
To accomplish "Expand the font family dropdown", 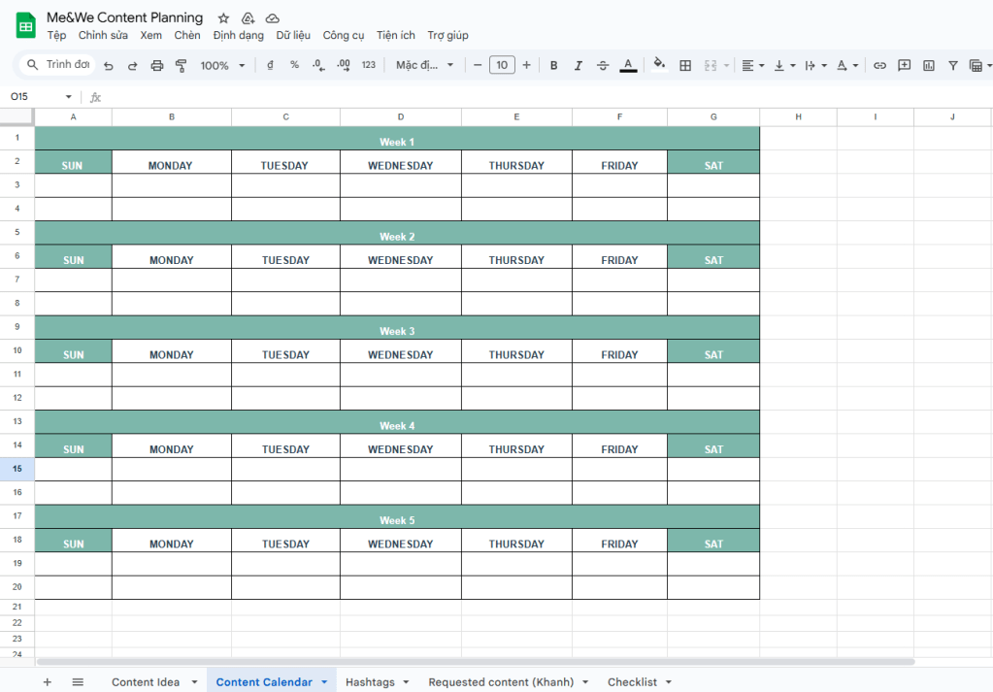I will 425,65.
